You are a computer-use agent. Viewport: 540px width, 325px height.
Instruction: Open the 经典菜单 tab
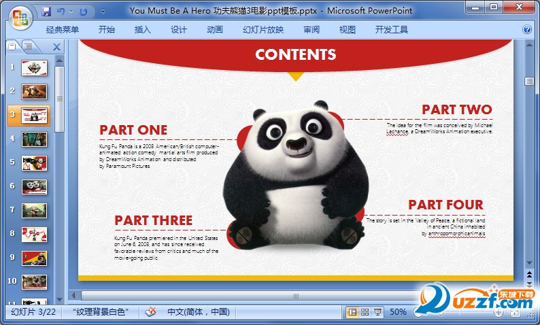(63, 30)
